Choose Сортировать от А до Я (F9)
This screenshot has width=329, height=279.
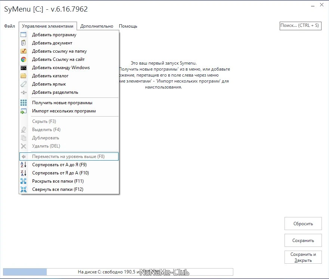[x=69, y=165]
